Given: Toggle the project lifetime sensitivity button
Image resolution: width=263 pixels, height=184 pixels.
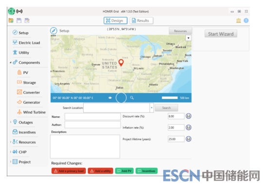Looking at the screenshot, I should coord(189,139).
